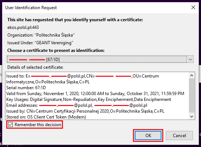Dismiss the request with Cancel
The width and height of the screenshot is (201, 147).
coord(179,135)
